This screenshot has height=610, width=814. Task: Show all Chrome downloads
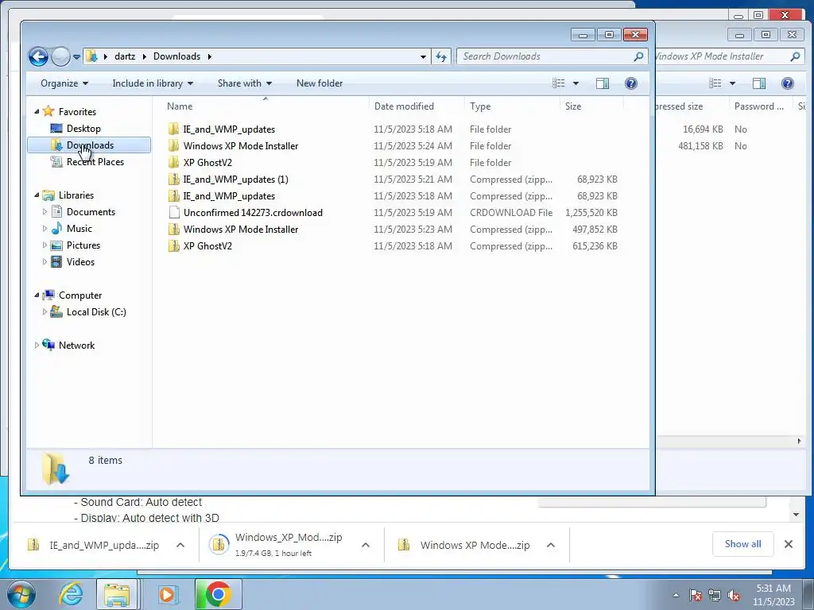tap(743, 543)
